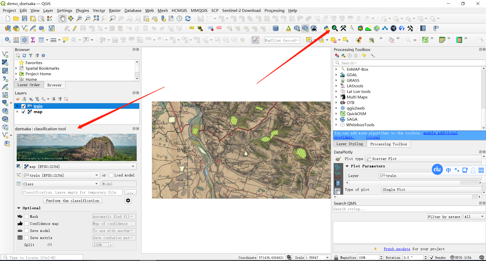Open the Processing menu
This screenshot has width=486, height=261.
274,10
